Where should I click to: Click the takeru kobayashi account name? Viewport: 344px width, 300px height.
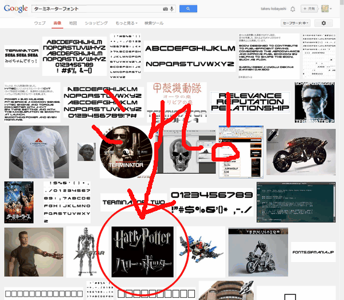(x=273, y=9)
